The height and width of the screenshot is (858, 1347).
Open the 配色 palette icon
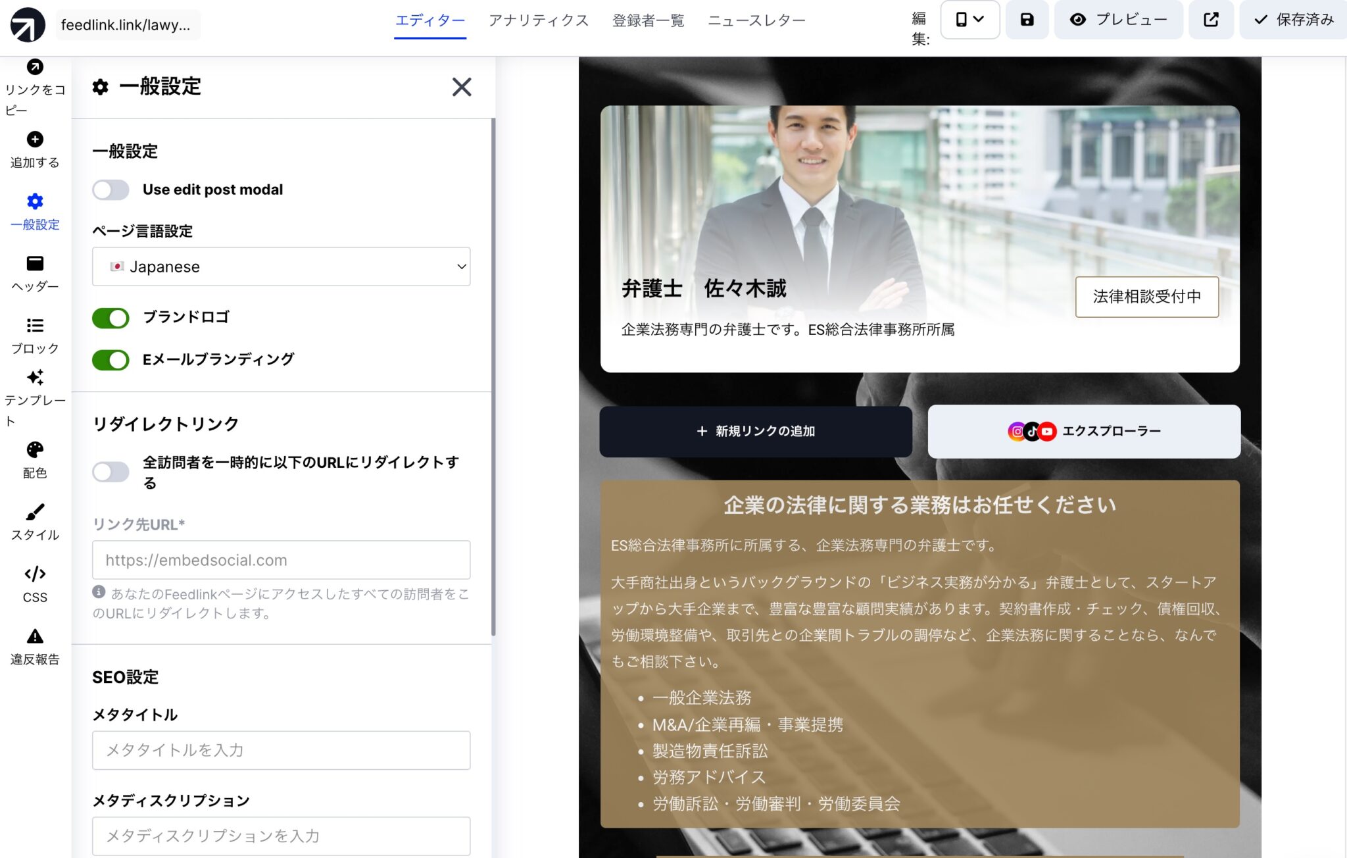(x=35, y=449)
